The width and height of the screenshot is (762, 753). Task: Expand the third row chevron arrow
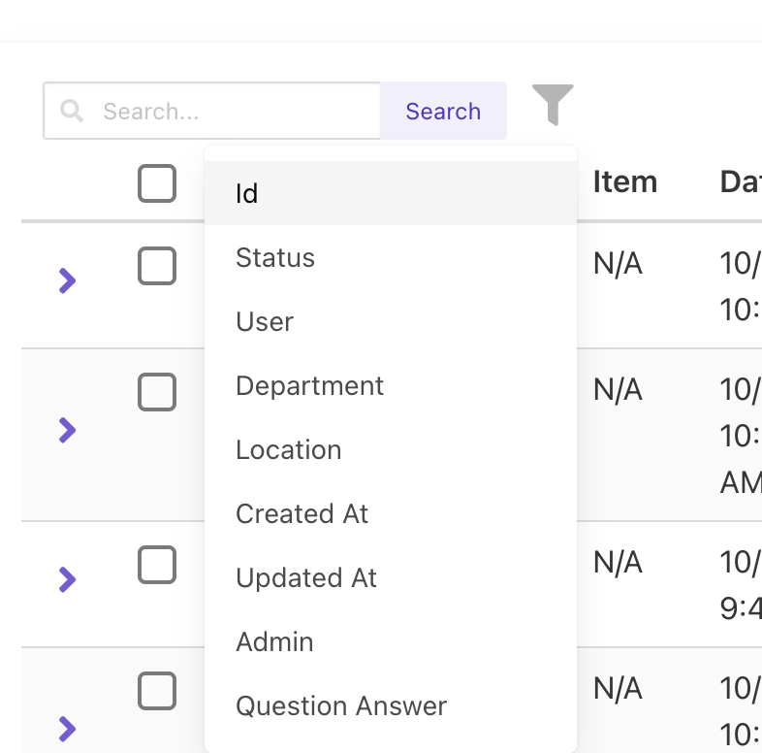67,579
